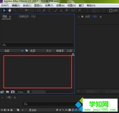Screen dimensions: 119x113
Task: Close the 合成 viewer panel
Action: click(x=79, y=17)
